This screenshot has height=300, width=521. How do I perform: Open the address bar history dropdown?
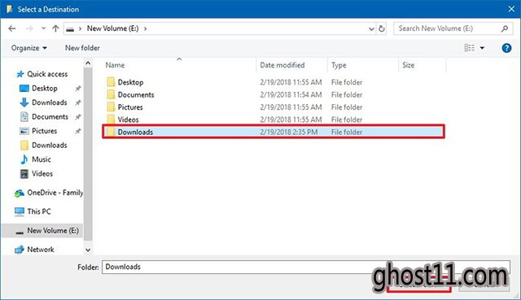[371, 29]
